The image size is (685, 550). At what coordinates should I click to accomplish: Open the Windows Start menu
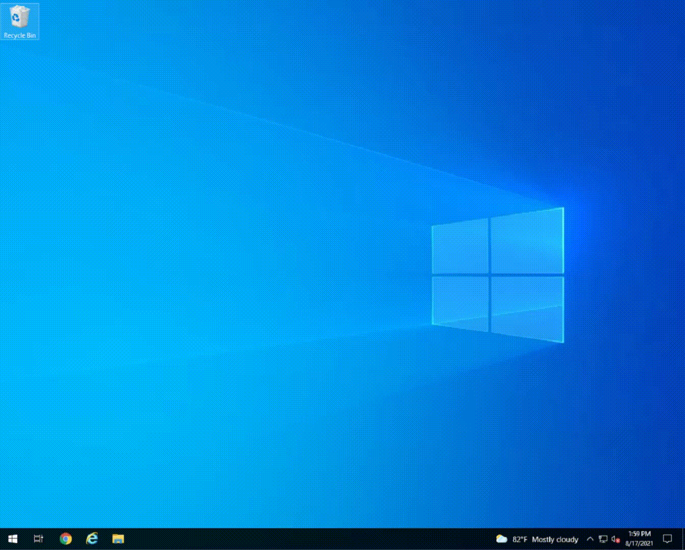pos(13,539)
